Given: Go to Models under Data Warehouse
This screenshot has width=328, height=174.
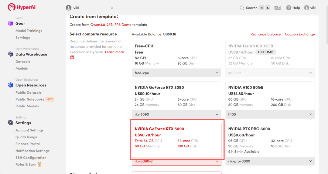Looking at the screenshot, I should (x=22, y=69).
